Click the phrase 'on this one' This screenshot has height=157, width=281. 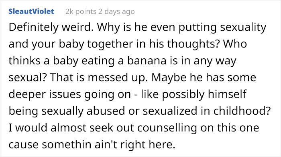tap(230, 128)
